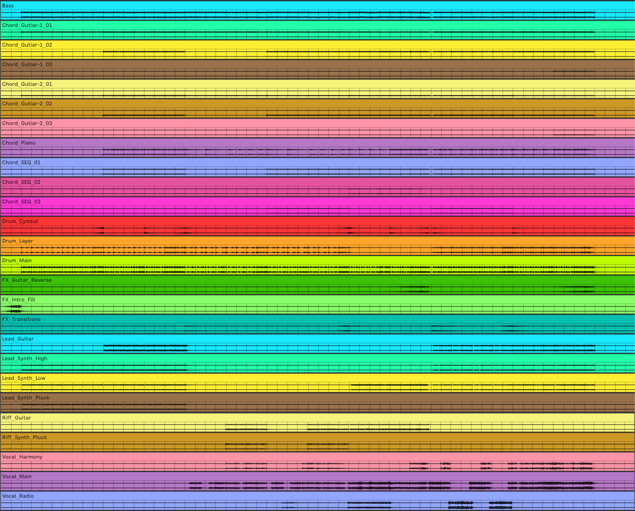Viewport: 635px width, 511px height.
Task: Click the Chord_Gutiar-1_01 track label
Action: tap(26, 25)
